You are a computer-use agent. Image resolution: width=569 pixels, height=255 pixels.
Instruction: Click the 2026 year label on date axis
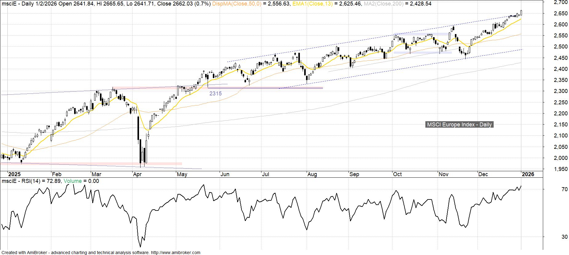[528, 174]
